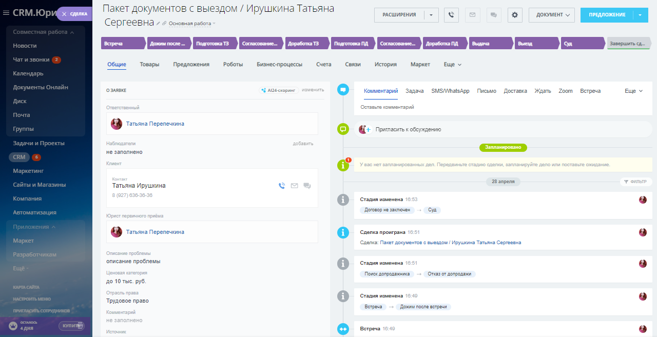This screenshot has width=657, height=337.
Task: Call contact Татьяна Ирушкина via phone icon
Action: (281, 186)
